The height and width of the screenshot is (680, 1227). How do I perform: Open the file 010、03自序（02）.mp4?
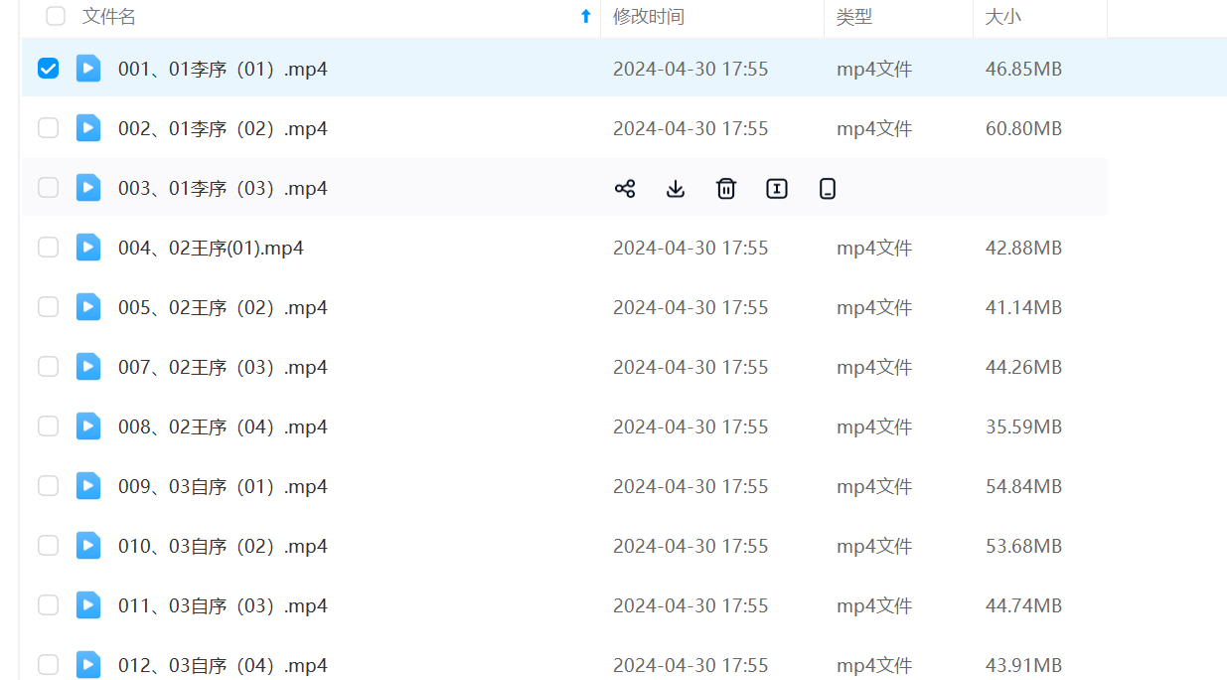click(x=223, y=547)
